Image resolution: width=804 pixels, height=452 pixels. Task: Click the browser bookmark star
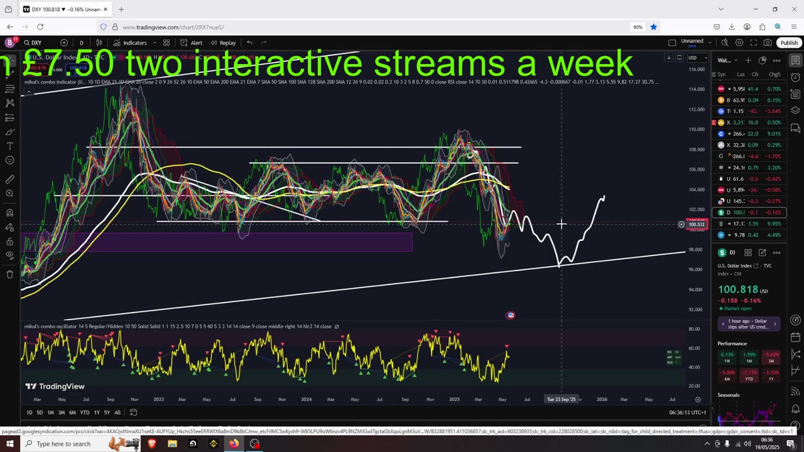point(653,27)
